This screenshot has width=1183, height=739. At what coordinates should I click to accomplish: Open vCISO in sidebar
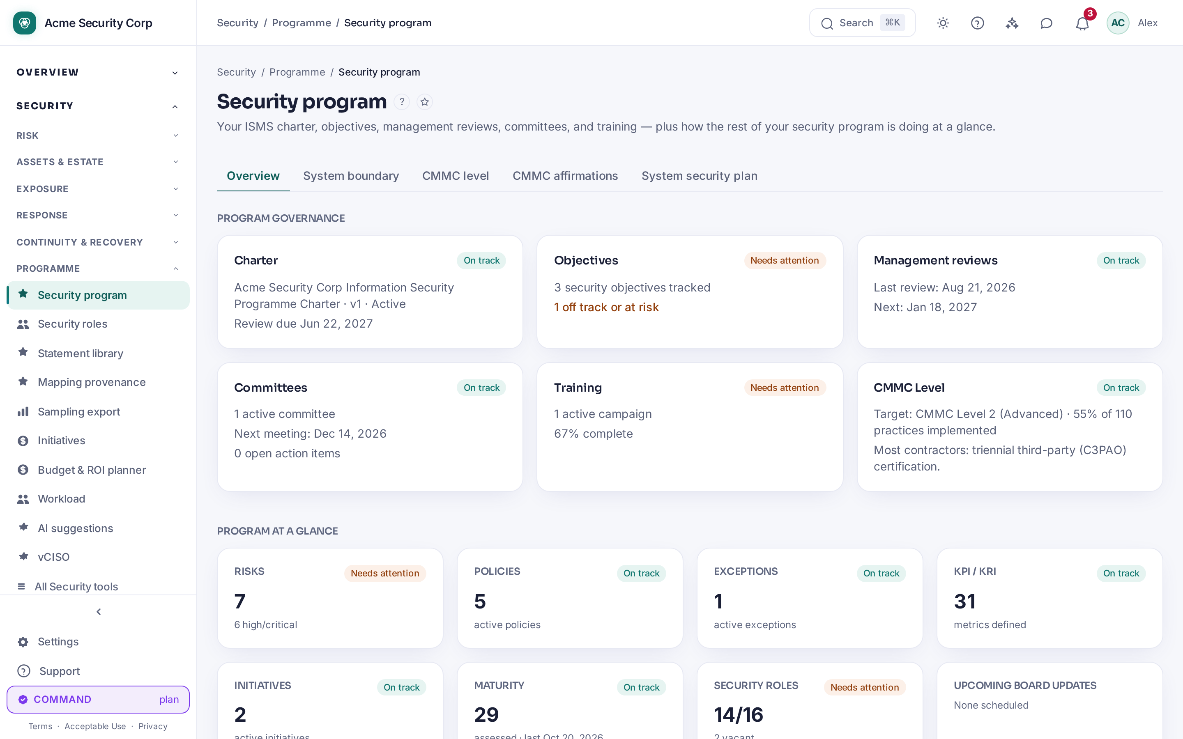[x=98, y=557]
